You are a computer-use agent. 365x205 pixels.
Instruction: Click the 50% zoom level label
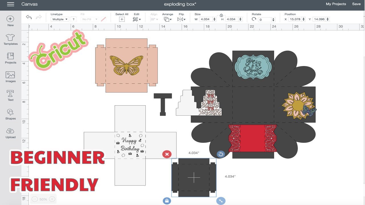pos(43,199)
